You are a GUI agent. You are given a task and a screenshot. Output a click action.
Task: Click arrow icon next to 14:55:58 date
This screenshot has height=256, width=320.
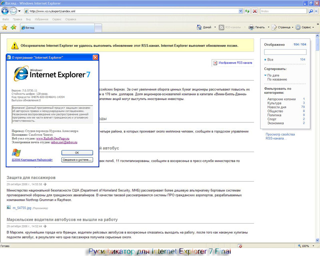[45, 184]
